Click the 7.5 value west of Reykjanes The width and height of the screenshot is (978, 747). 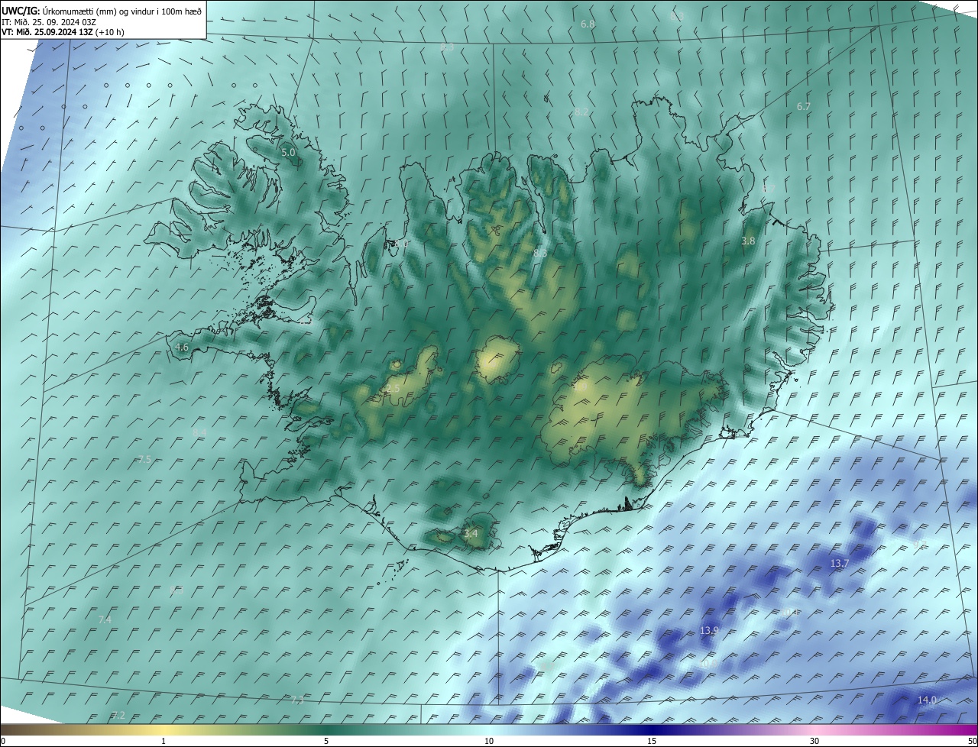[144, 460]
